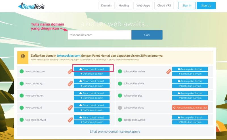The height and width of the screenshot is (140, 227).
Task: Order Pesan paket hemat for tokocookies.my.id
Action: (92, 117)
